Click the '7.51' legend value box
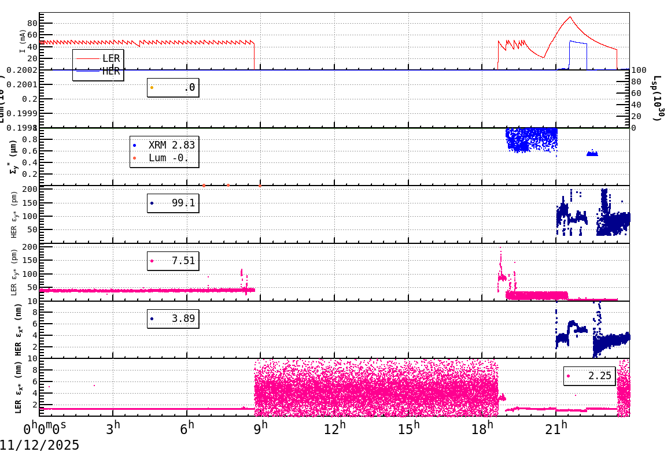This screenshot has width=671, height=452. (x=173, y=261)
